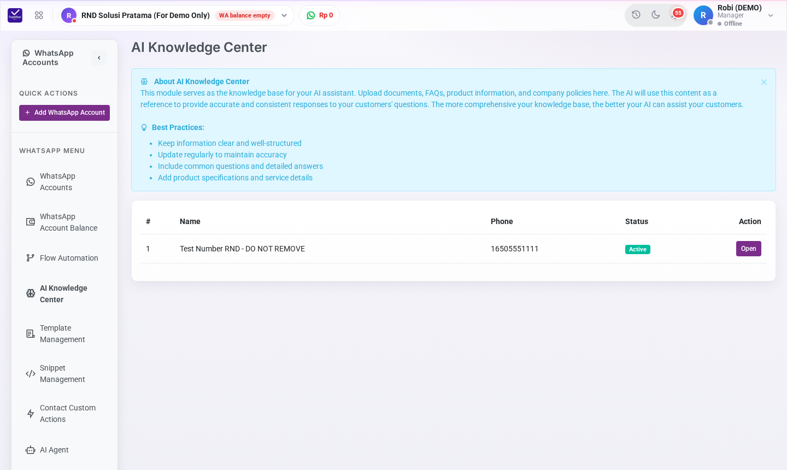Click Add WhatsApp Account button

coord(64,113)
